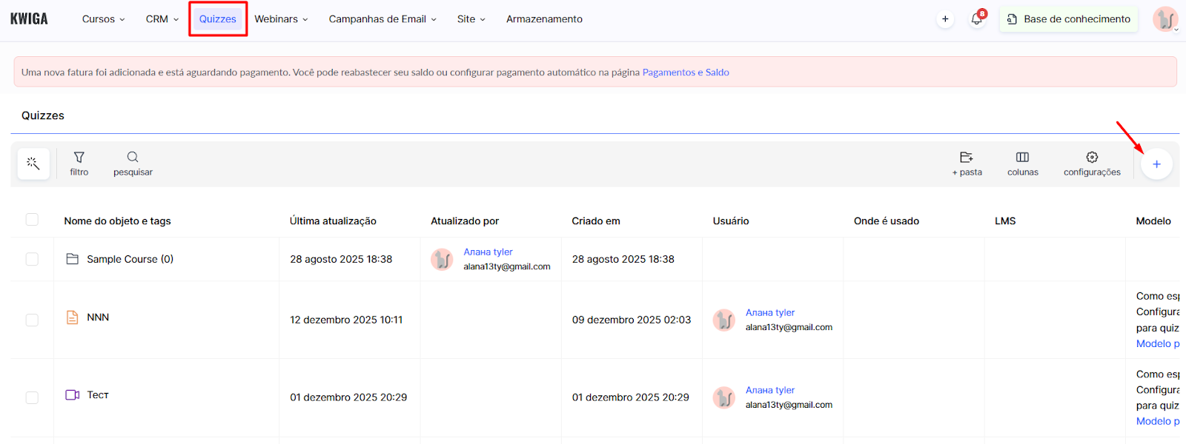Open the Sample Course (0) folder name

tap(130, 259)
